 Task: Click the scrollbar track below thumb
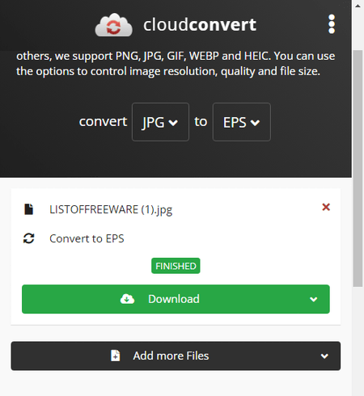pos(358,341)
